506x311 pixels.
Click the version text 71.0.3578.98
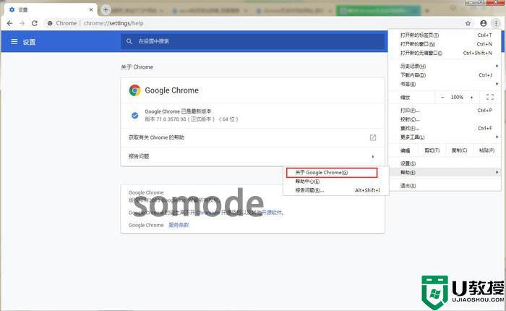(x=171, y=119)
